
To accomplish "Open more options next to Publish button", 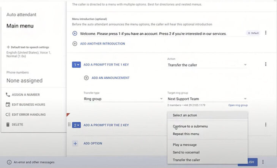I will [x=263, y=162].
